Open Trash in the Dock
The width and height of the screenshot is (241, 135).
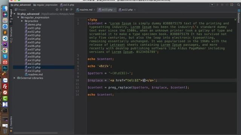click(5, 131)
